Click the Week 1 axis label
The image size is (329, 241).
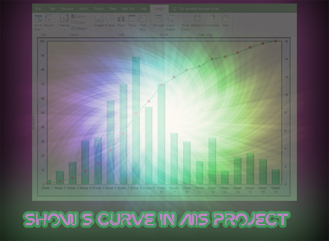(47, 188)
